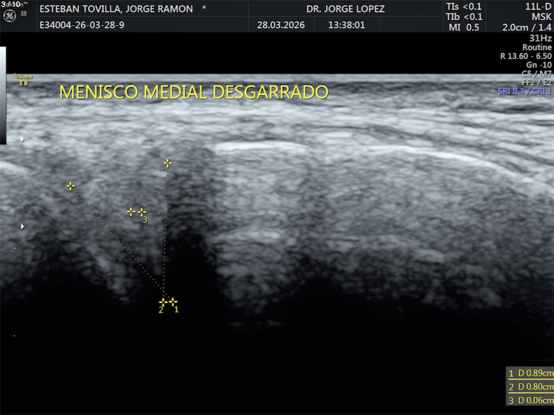Select the lower caliper cross labeled 2

163,302
